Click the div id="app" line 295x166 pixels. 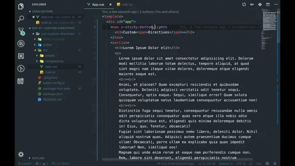point(121,22)
